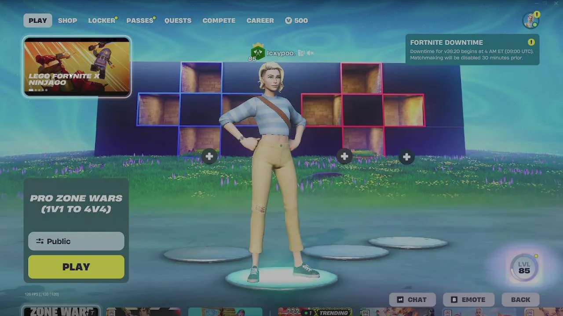
Task: Open the QUESTS tab
Action: pyautogui.click(x=178, y=21)
